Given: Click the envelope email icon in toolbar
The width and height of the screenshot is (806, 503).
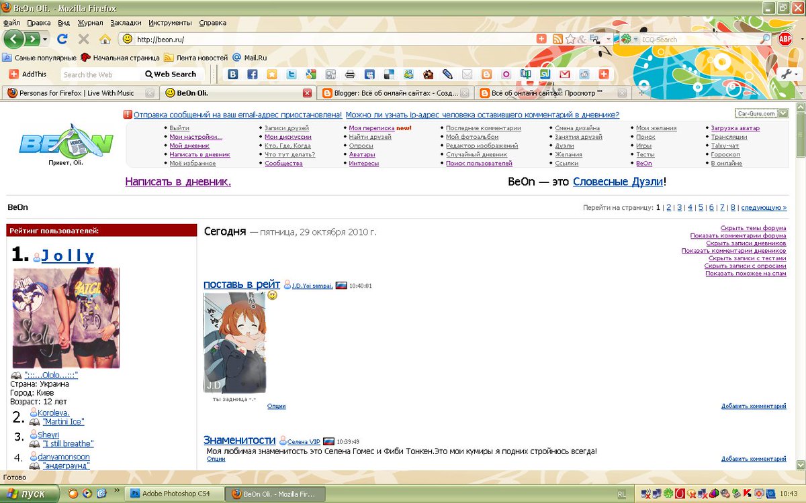Looking at the screenshot, I should coord(467,74).
